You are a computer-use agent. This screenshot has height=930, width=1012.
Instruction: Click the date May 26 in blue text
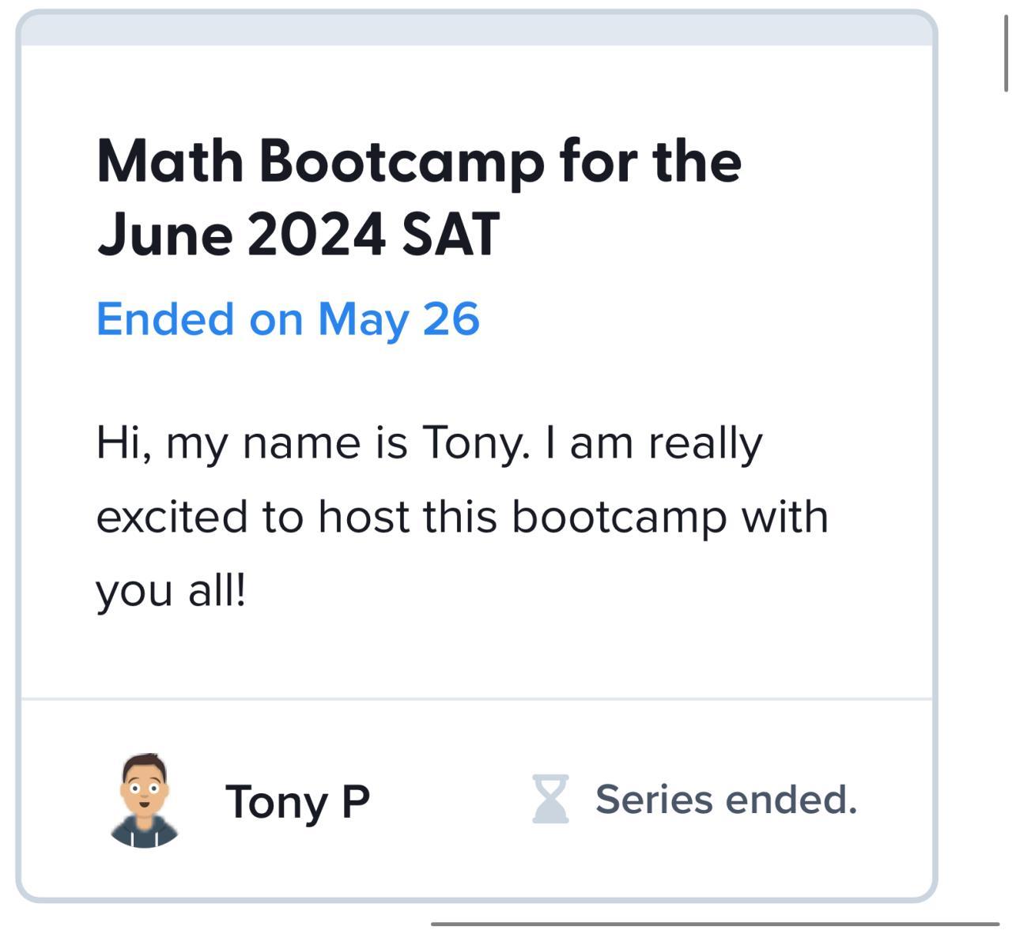(x=398, y=318)
